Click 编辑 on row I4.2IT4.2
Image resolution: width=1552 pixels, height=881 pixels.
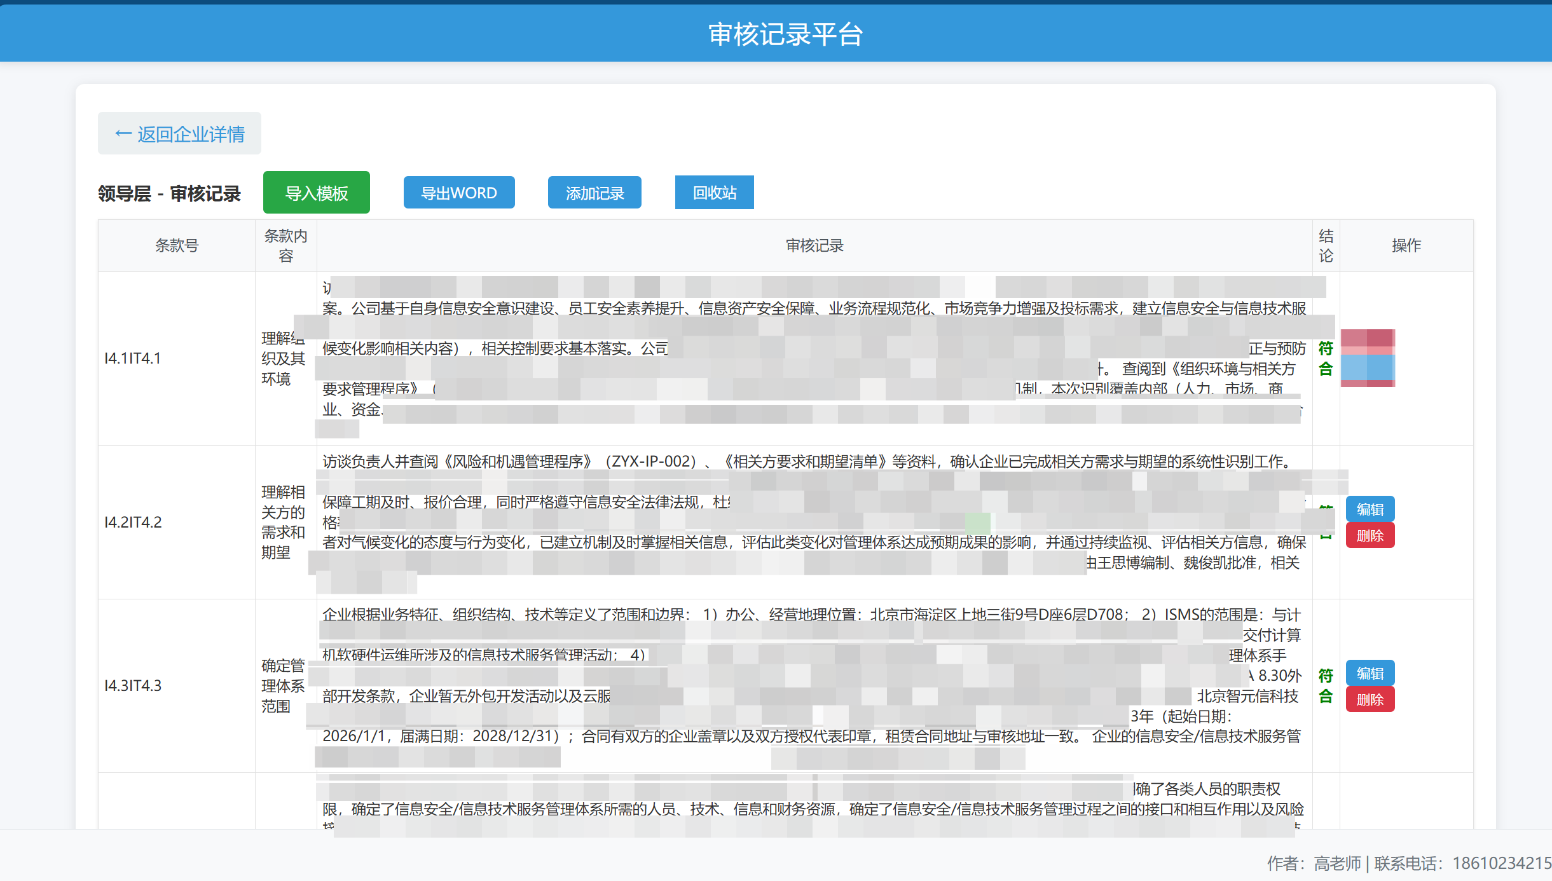tap(1370, 509)
